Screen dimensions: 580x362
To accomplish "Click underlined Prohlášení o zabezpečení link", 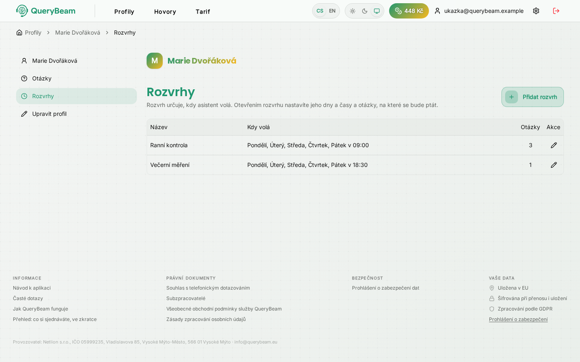I will pos(518,319).
